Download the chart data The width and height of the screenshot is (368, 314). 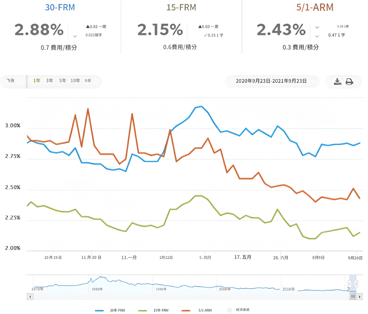[338, 82]
